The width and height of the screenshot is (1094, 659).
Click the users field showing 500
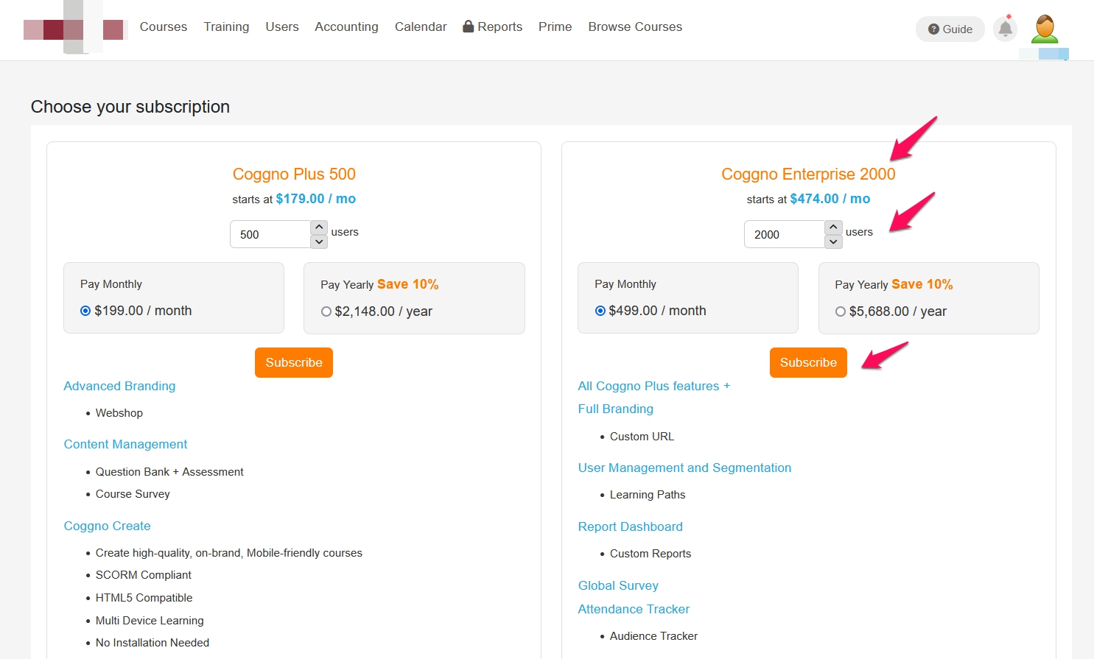[x=270, y=234]
